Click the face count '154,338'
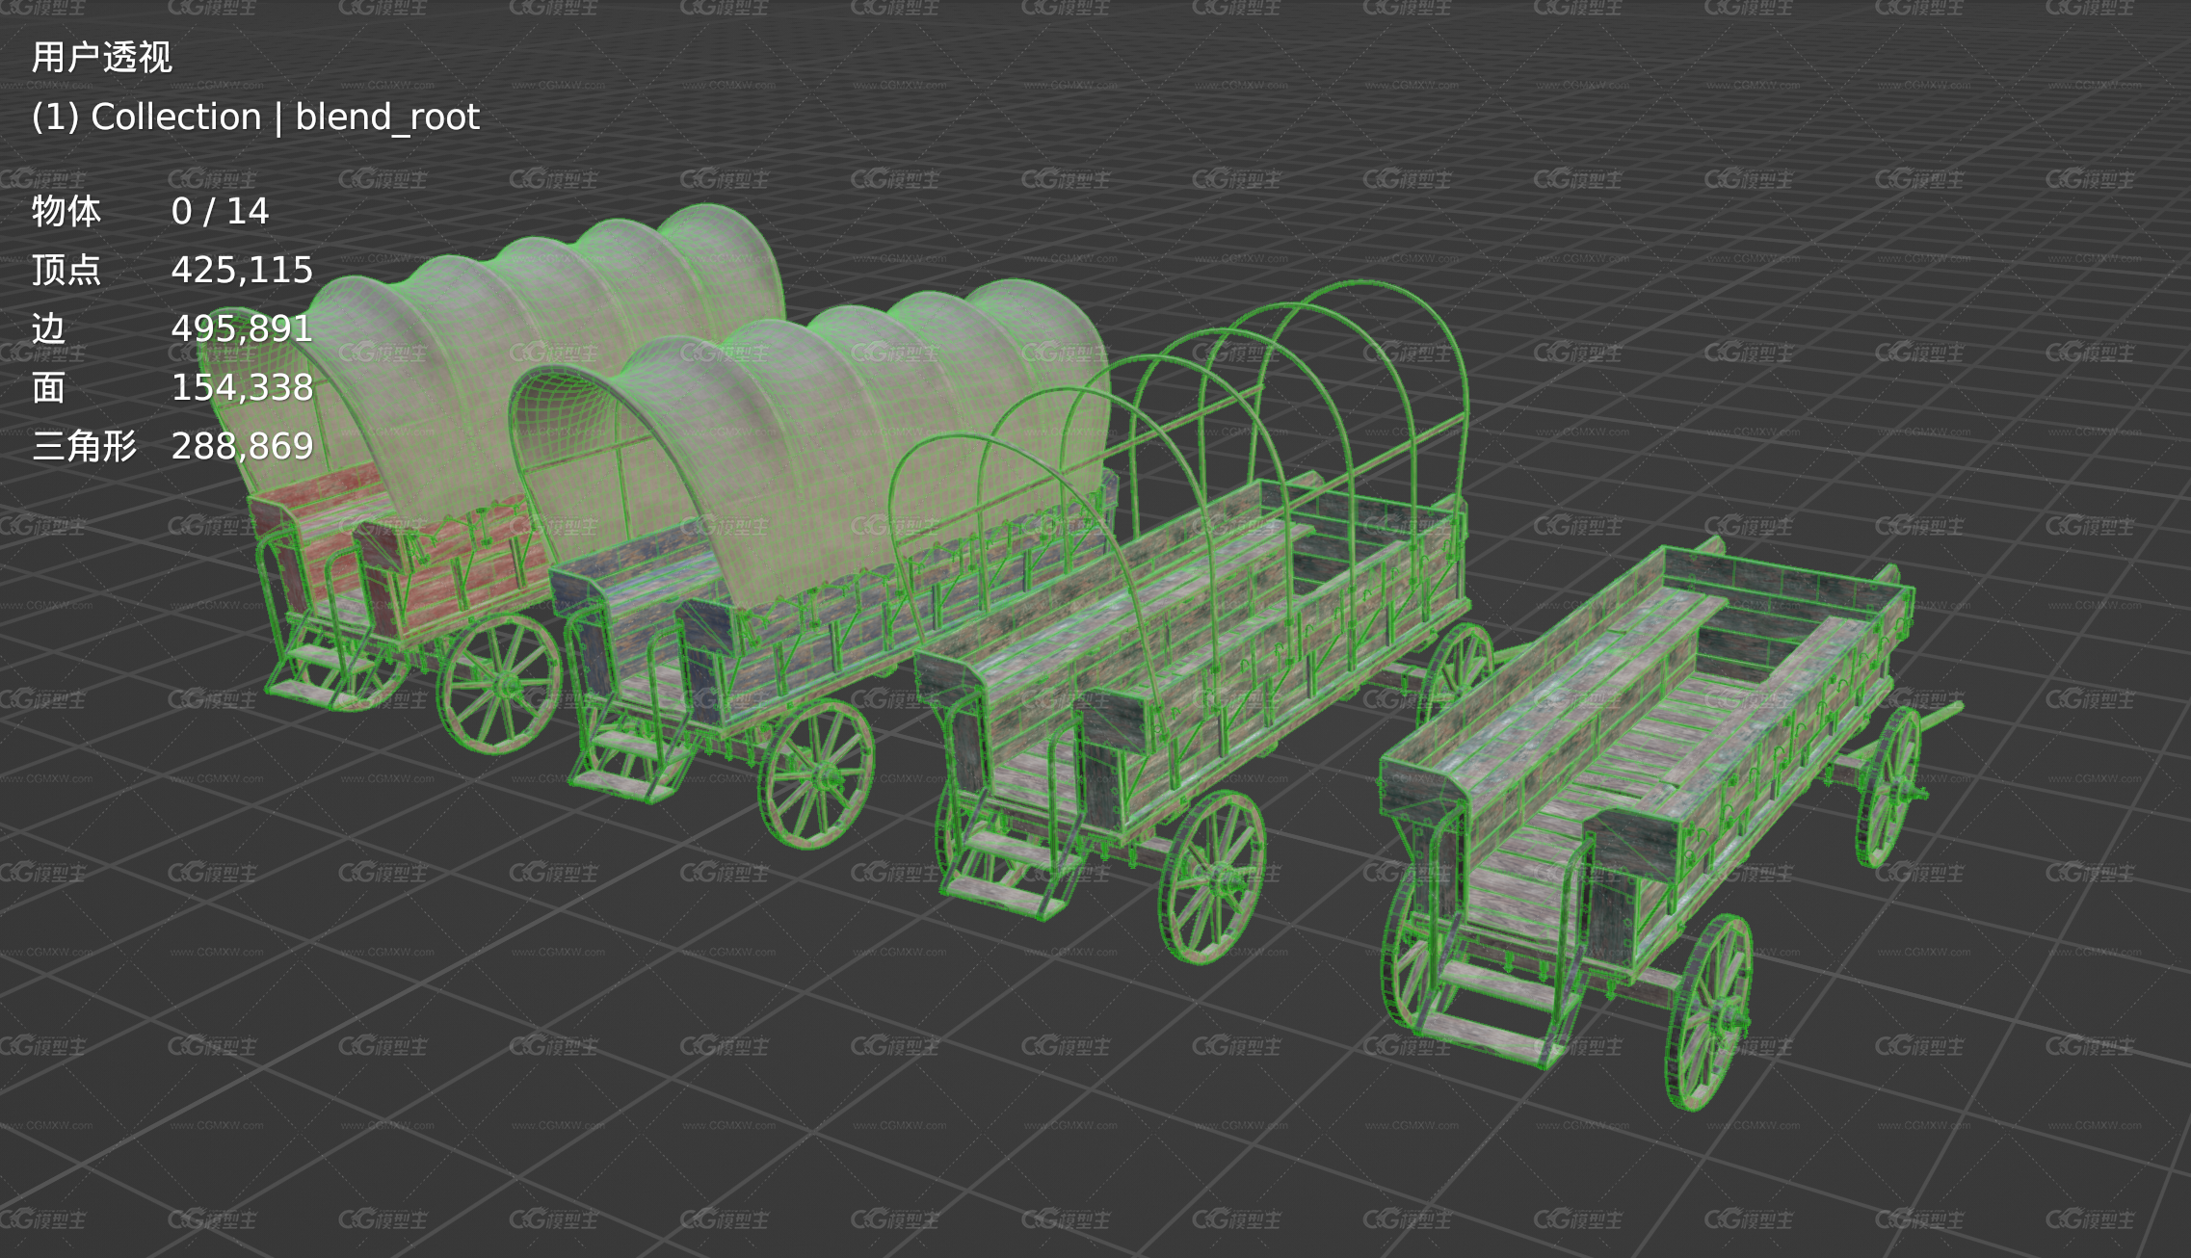The image size is (2191, 1258). [x=242, y=387]
